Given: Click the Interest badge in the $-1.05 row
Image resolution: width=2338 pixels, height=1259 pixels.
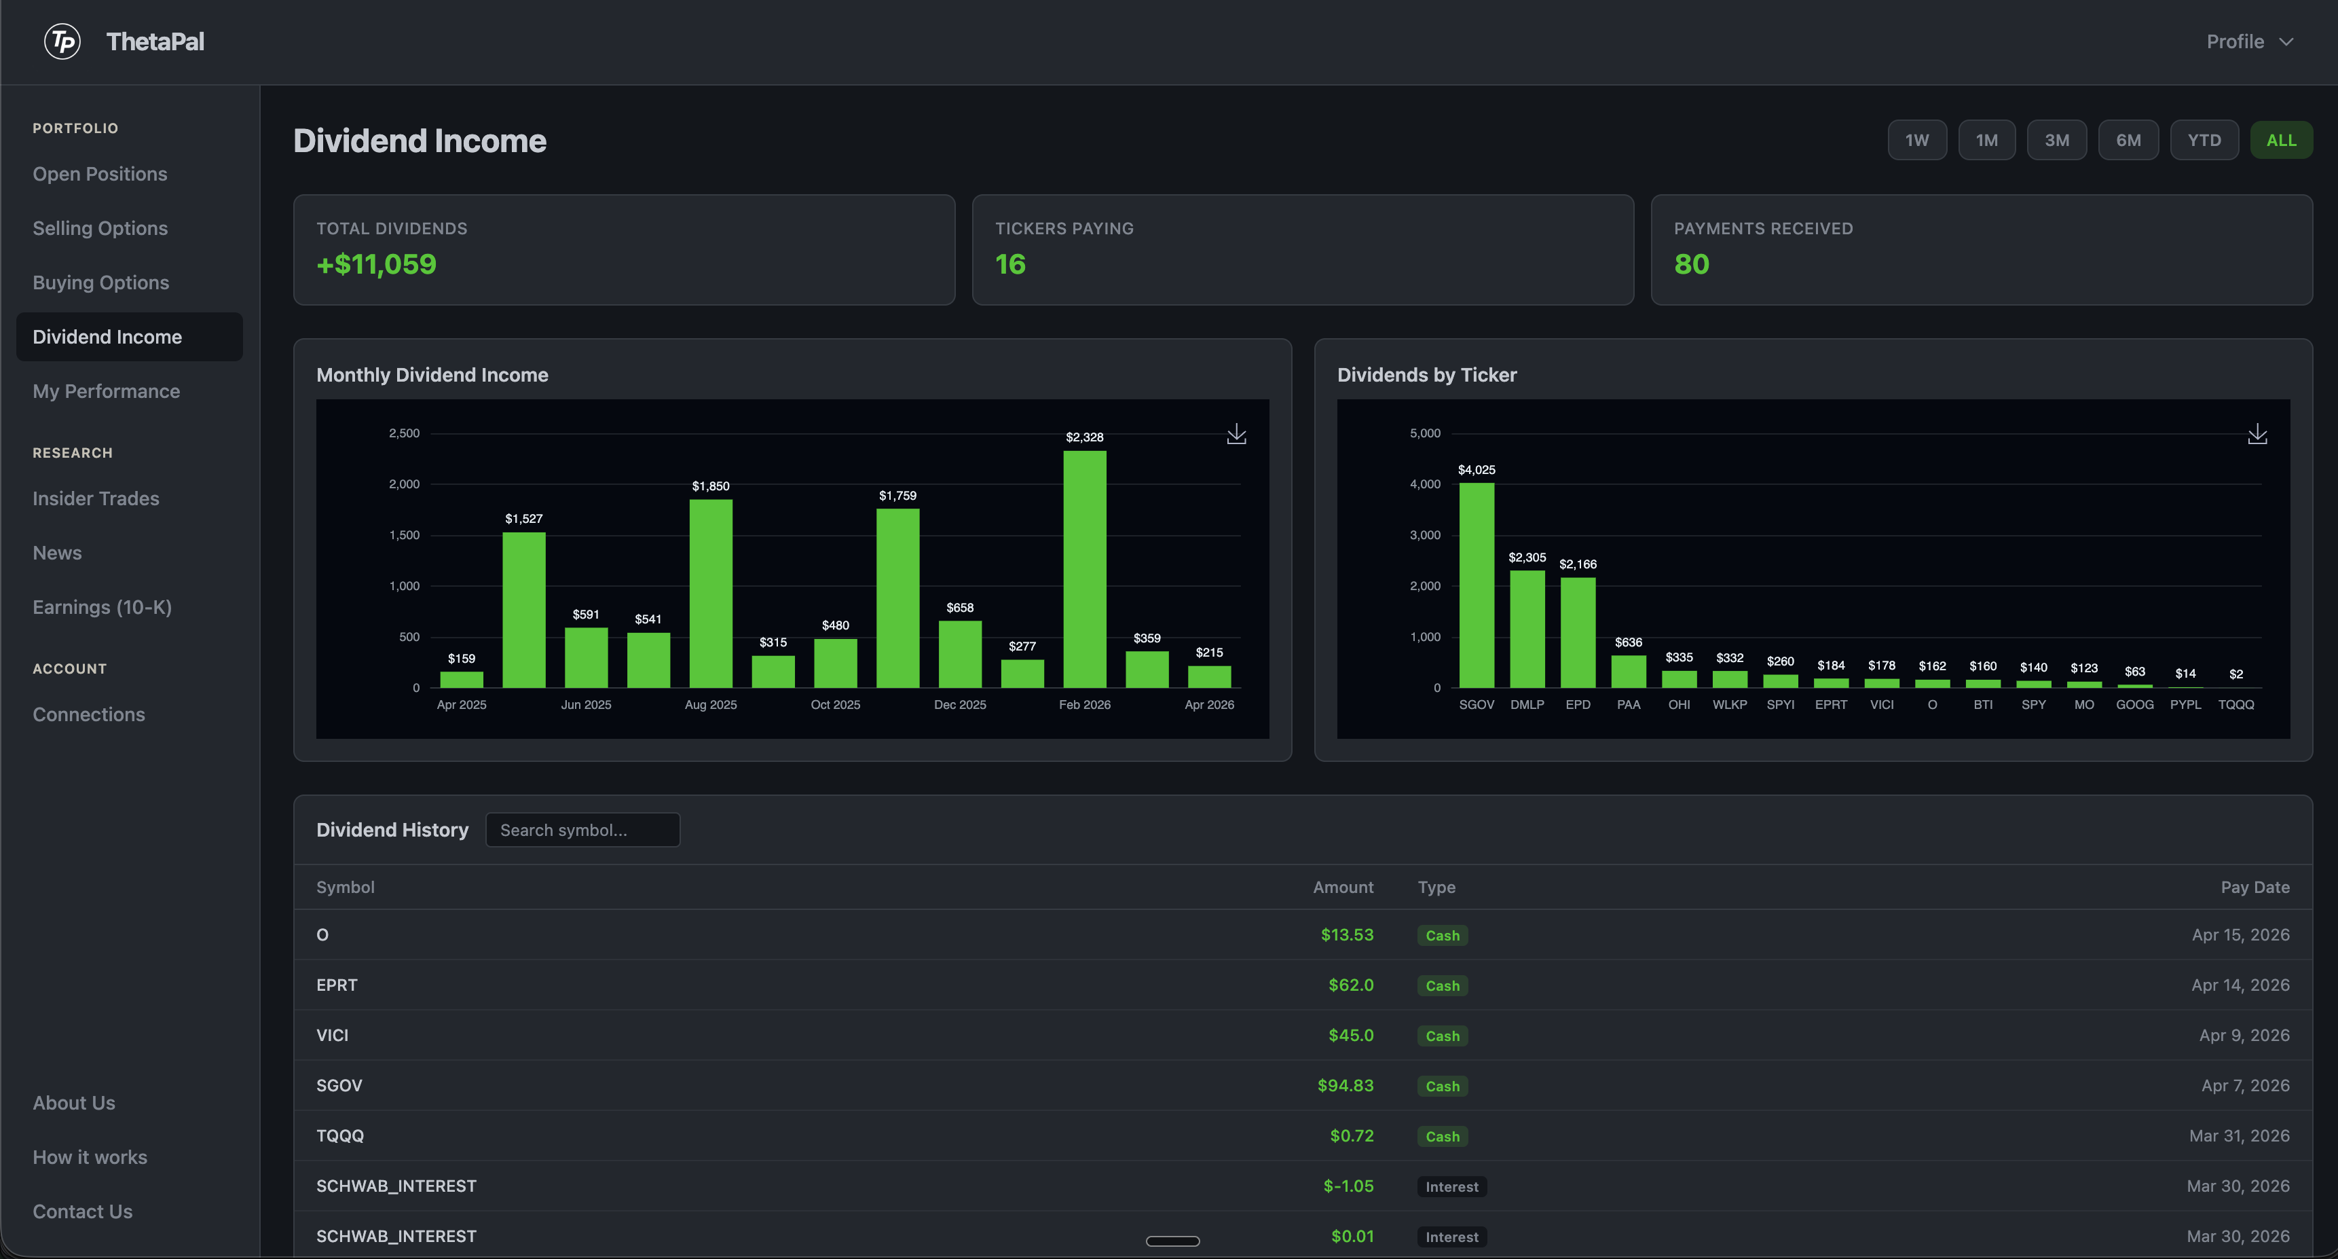Looking at the screenshot, I should pos(1452,1186).
